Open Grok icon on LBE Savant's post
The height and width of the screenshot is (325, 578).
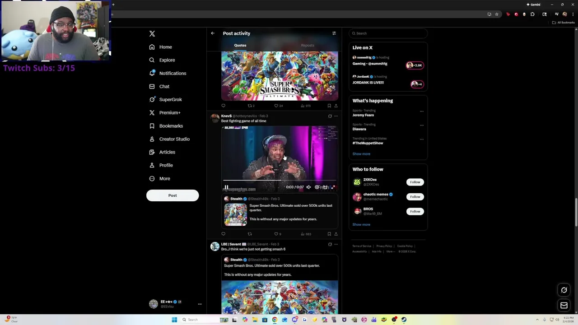(330, 244)
